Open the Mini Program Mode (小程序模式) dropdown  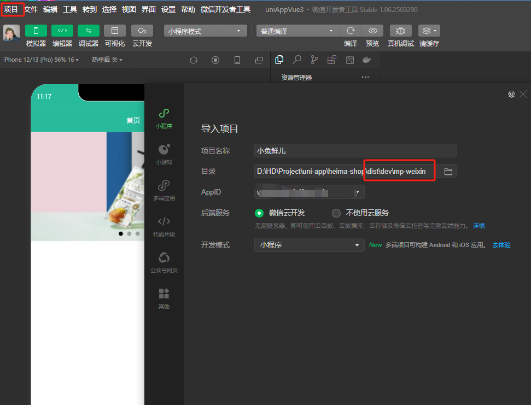point(205,31)
